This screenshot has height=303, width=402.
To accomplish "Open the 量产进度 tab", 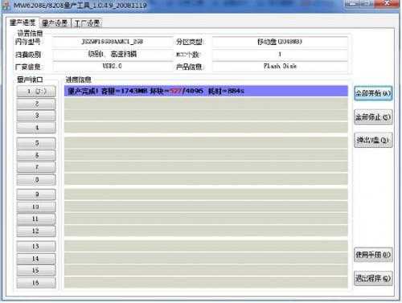I will click(23, 23).
